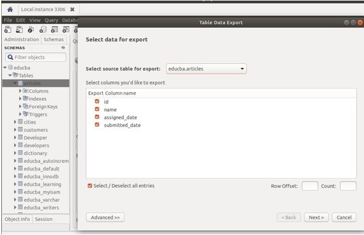This screenshot has height=235, width=364.
Task: Expand the Columns node
Action: [x=20, y=90]
